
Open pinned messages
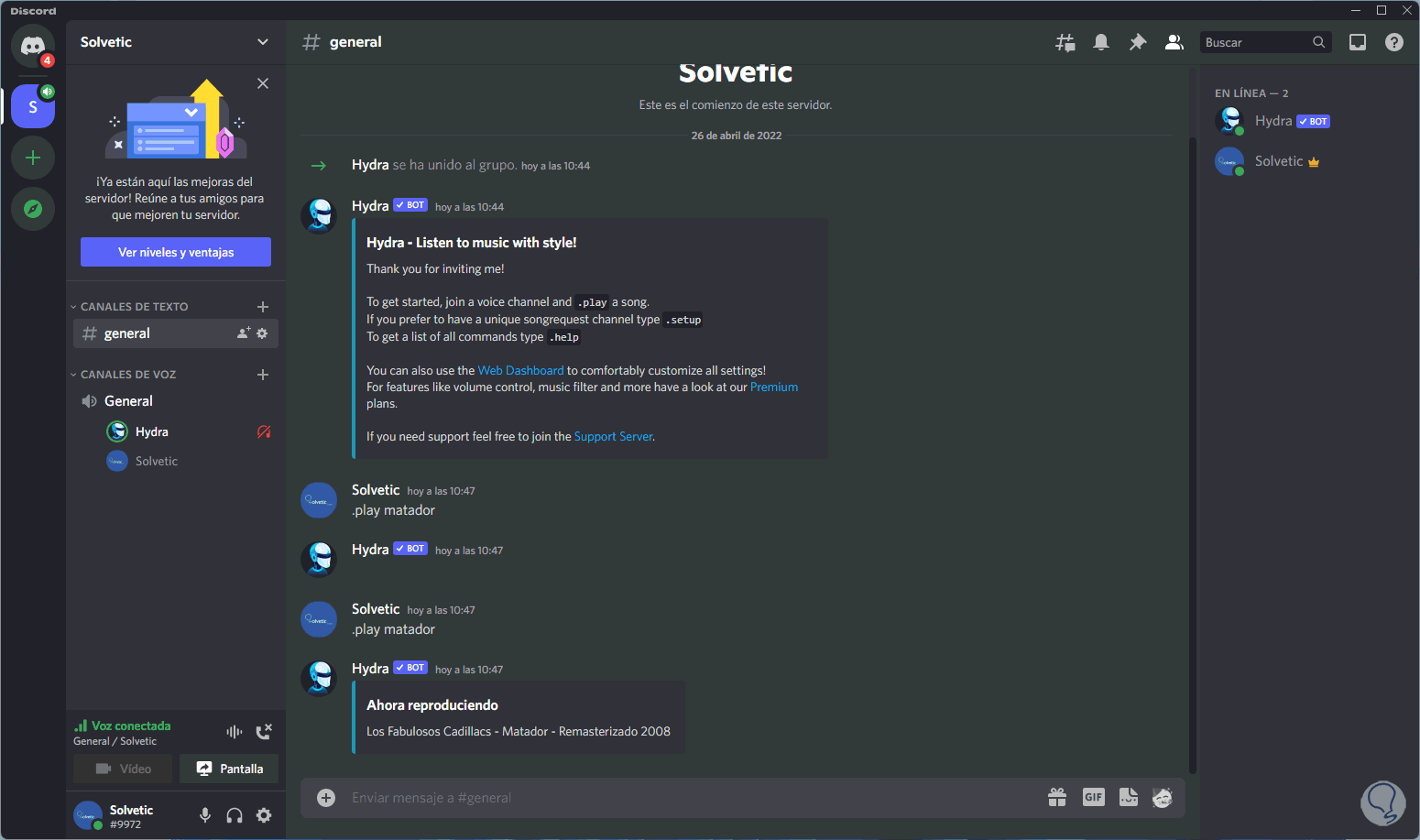coord(1137,42)
